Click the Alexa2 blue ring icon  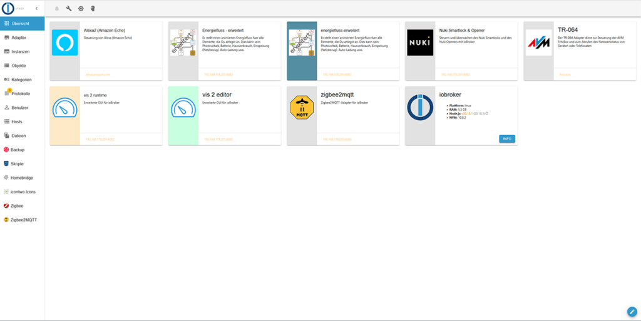coord(64,43)
